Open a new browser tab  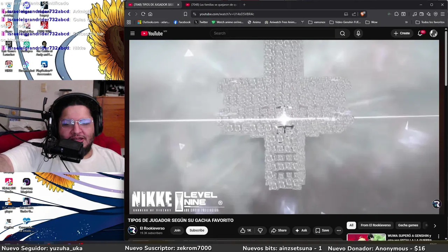click(x=244, y=5)
